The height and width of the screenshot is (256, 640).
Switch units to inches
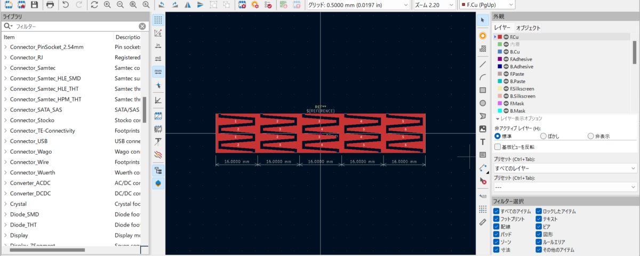tap(158, 45)
